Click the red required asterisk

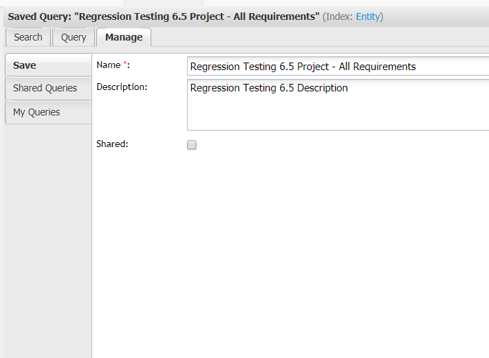[125, 65]
